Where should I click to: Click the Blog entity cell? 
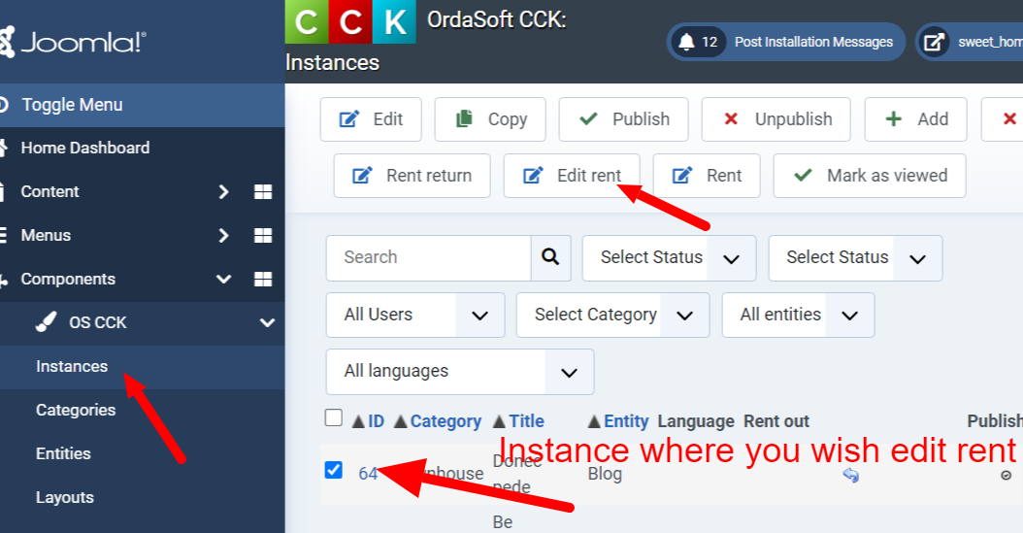click(x=605, y=474)
